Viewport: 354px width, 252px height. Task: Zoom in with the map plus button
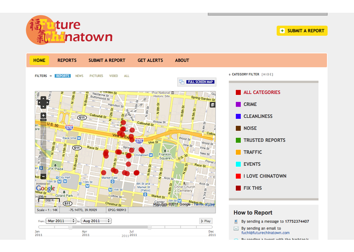click(x=43, y=116)
